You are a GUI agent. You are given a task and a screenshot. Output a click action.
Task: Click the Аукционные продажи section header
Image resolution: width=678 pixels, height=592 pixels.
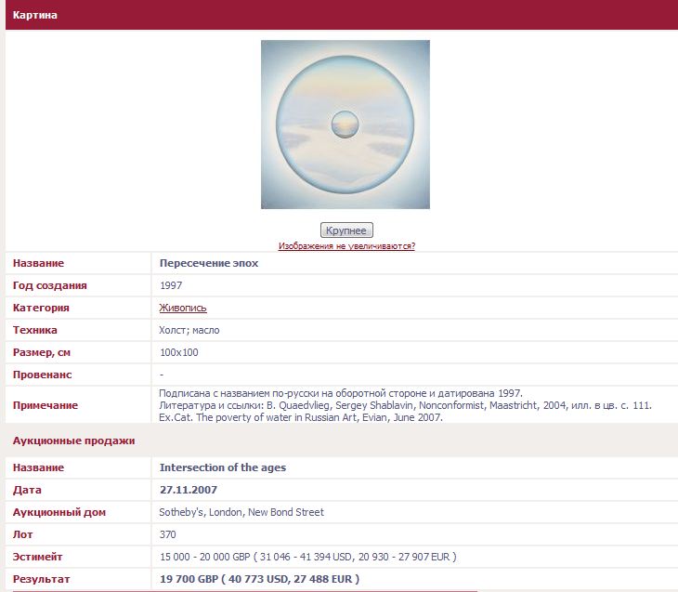point(74,441)
